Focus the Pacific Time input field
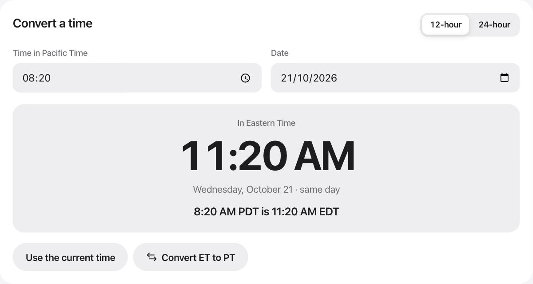 (x=137, y=78)
